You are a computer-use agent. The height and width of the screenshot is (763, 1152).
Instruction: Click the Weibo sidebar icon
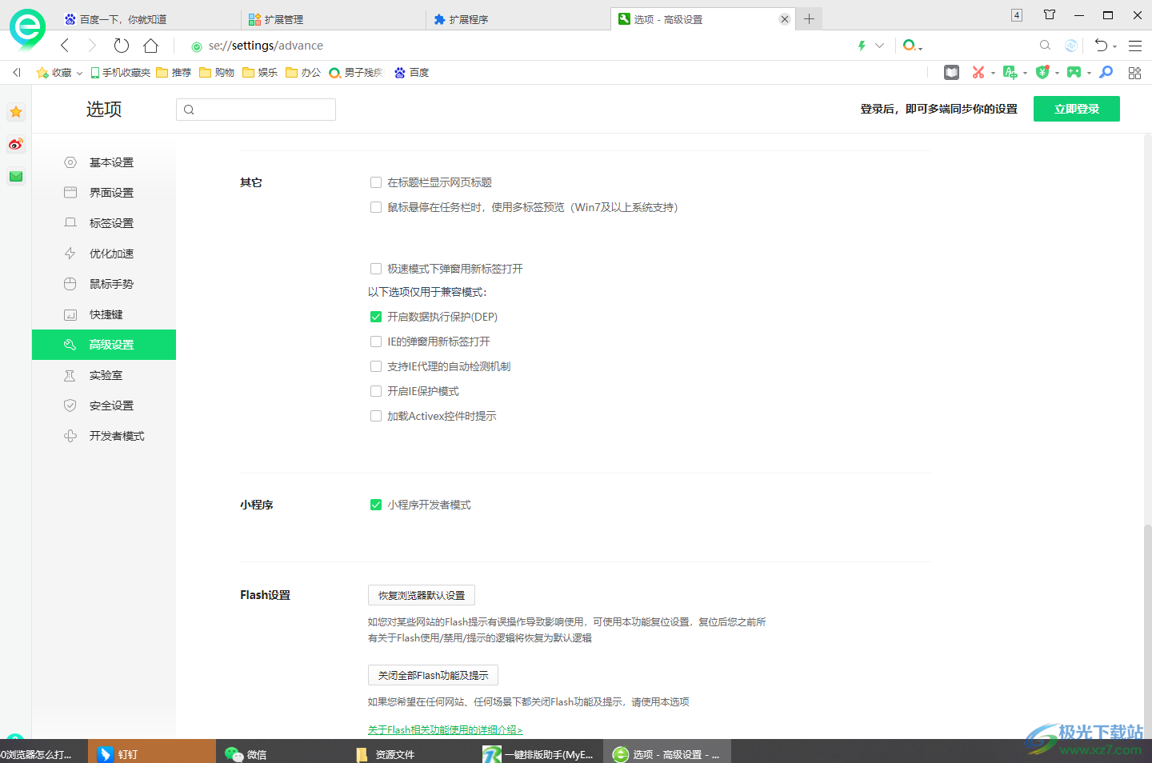[16, 144]
